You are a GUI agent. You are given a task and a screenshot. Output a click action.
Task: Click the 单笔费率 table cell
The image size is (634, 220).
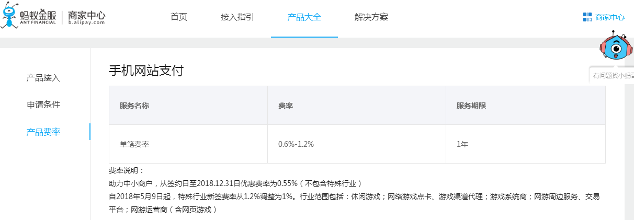(134, 144)
